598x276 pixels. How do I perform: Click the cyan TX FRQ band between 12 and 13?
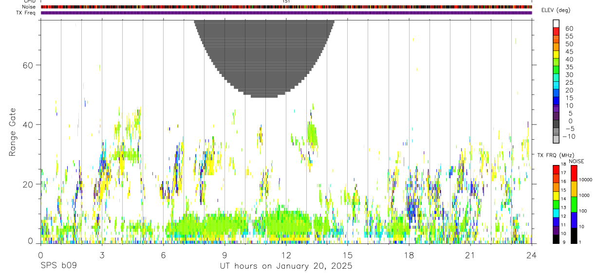pyautogui.click(x=556, y=213)
